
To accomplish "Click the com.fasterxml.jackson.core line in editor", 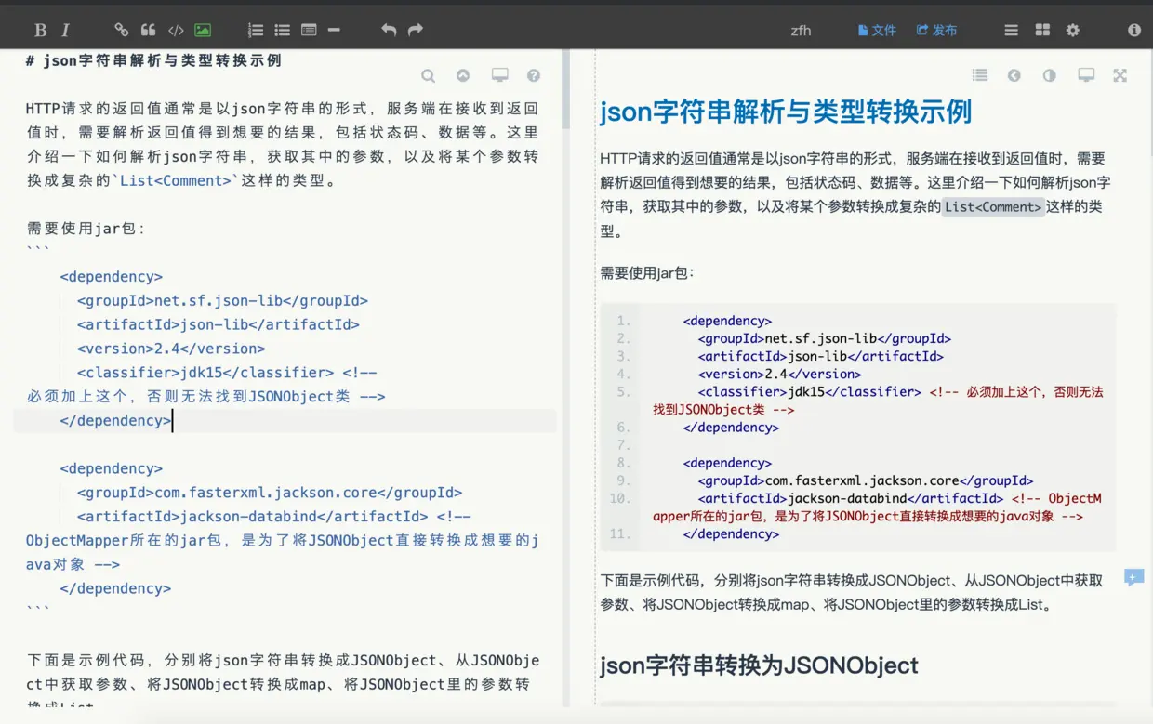I will click(x=270, y=493).
